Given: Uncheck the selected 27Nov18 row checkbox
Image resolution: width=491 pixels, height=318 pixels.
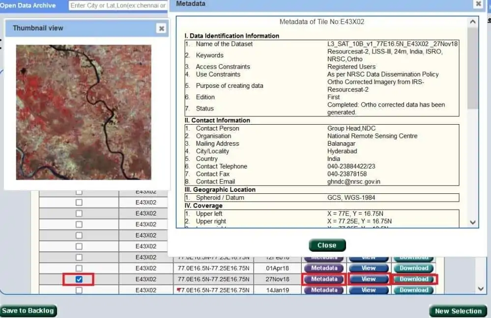Looking at the screenshot, I should tap(79, 279).
